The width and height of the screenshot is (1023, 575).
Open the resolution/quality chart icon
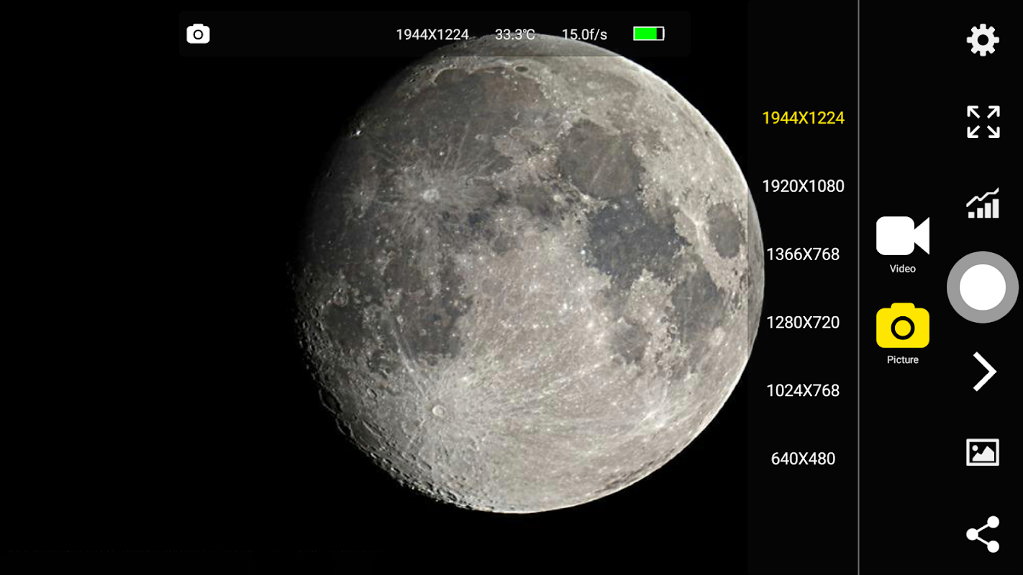click(983, 203)
